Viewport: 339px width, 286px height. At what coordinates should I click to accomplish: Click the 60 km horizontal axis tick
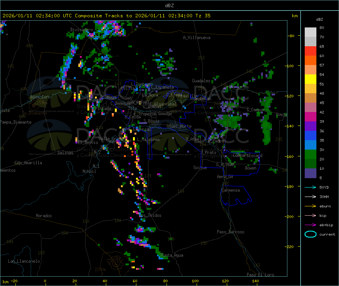136,281
